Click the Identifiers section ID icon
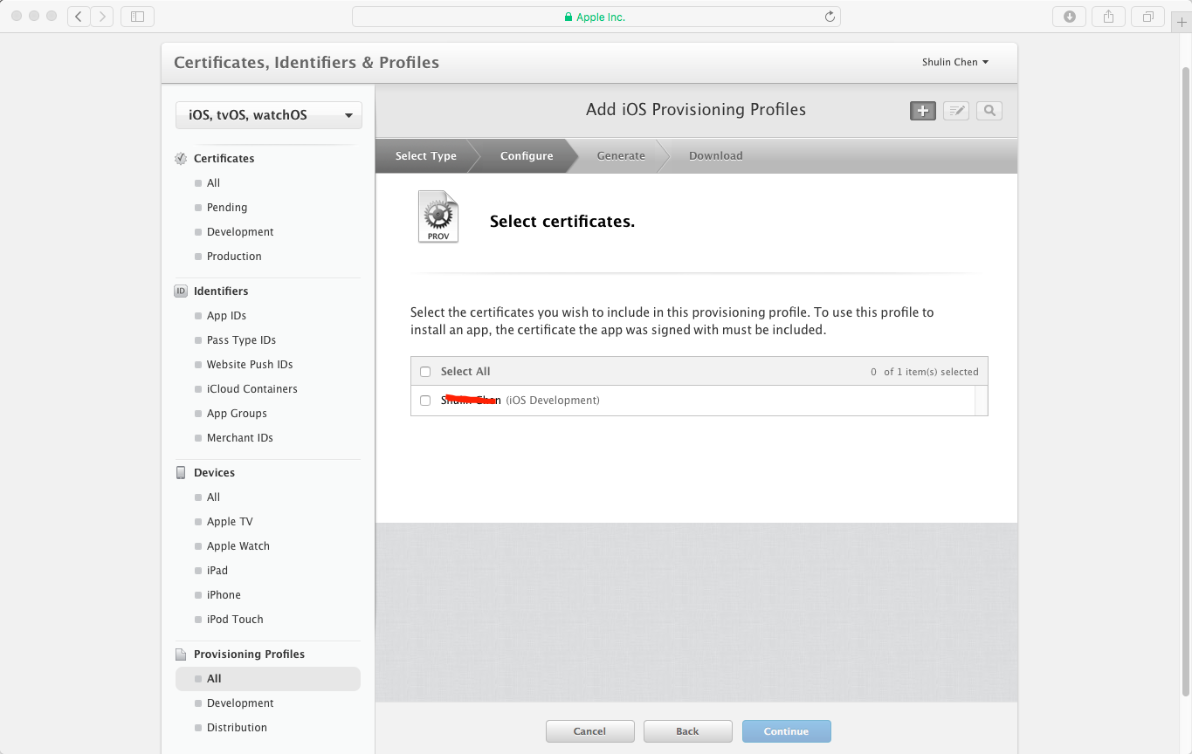The height and width of the screenshot is (754, 1192). (181, 291)
